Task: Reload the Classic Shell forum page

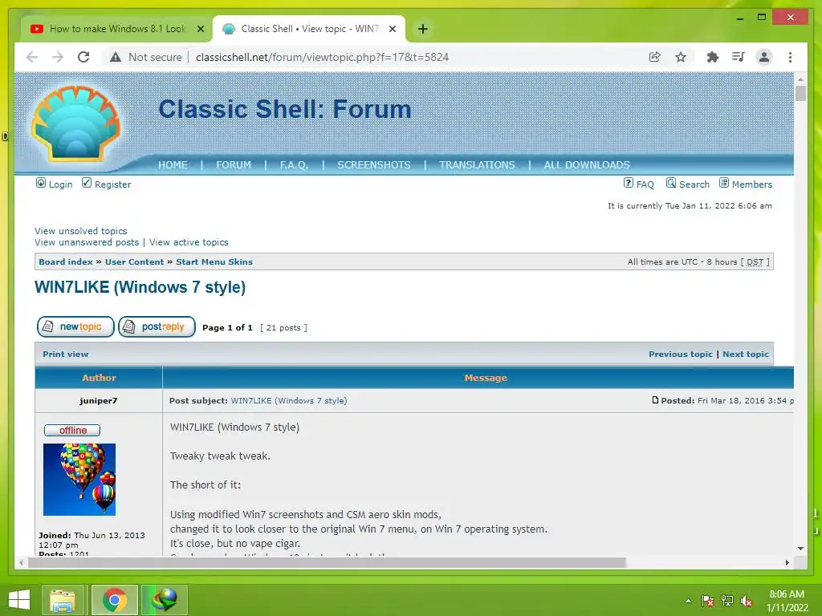Action: click(83, 57)
